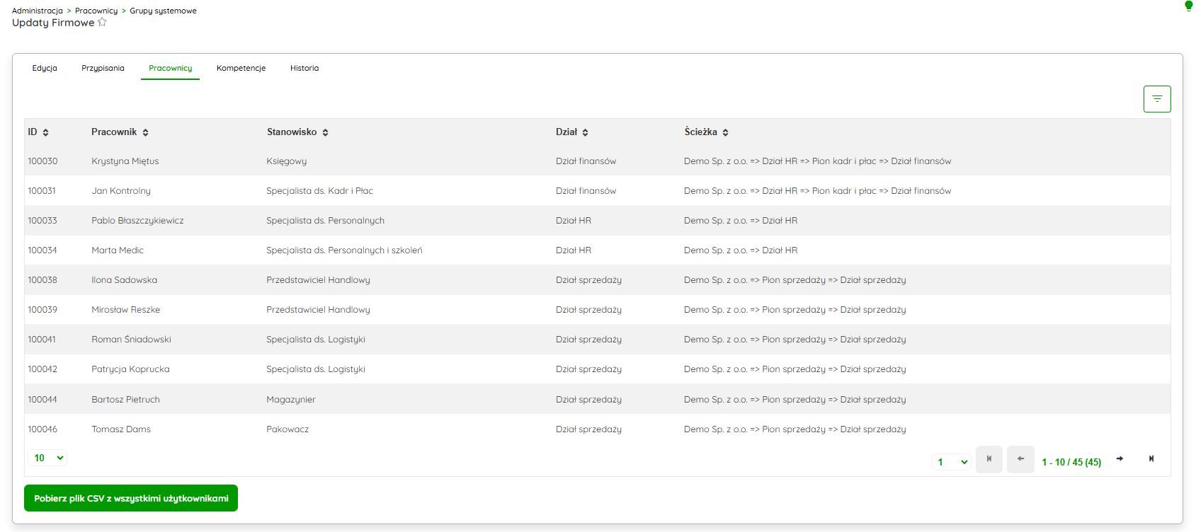Click the Pakowacz position cell
Image resolution: width=1196 pixels, height=532 pixels.
coord(287,429)
